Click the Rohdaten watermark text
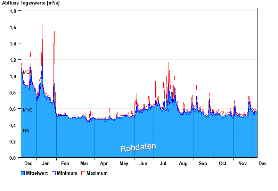This screenshot has height=191, width=278. click(138, 148)
